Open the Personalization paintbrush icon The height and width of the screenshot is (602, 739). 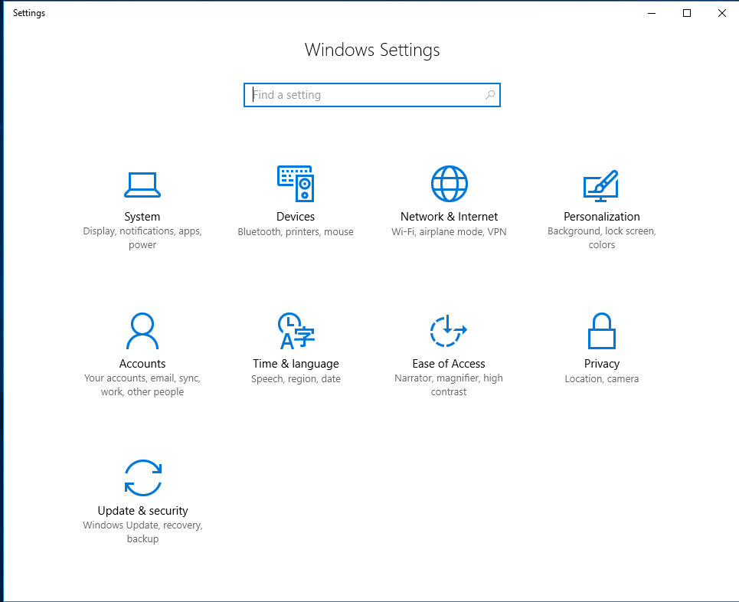(601, 186)
